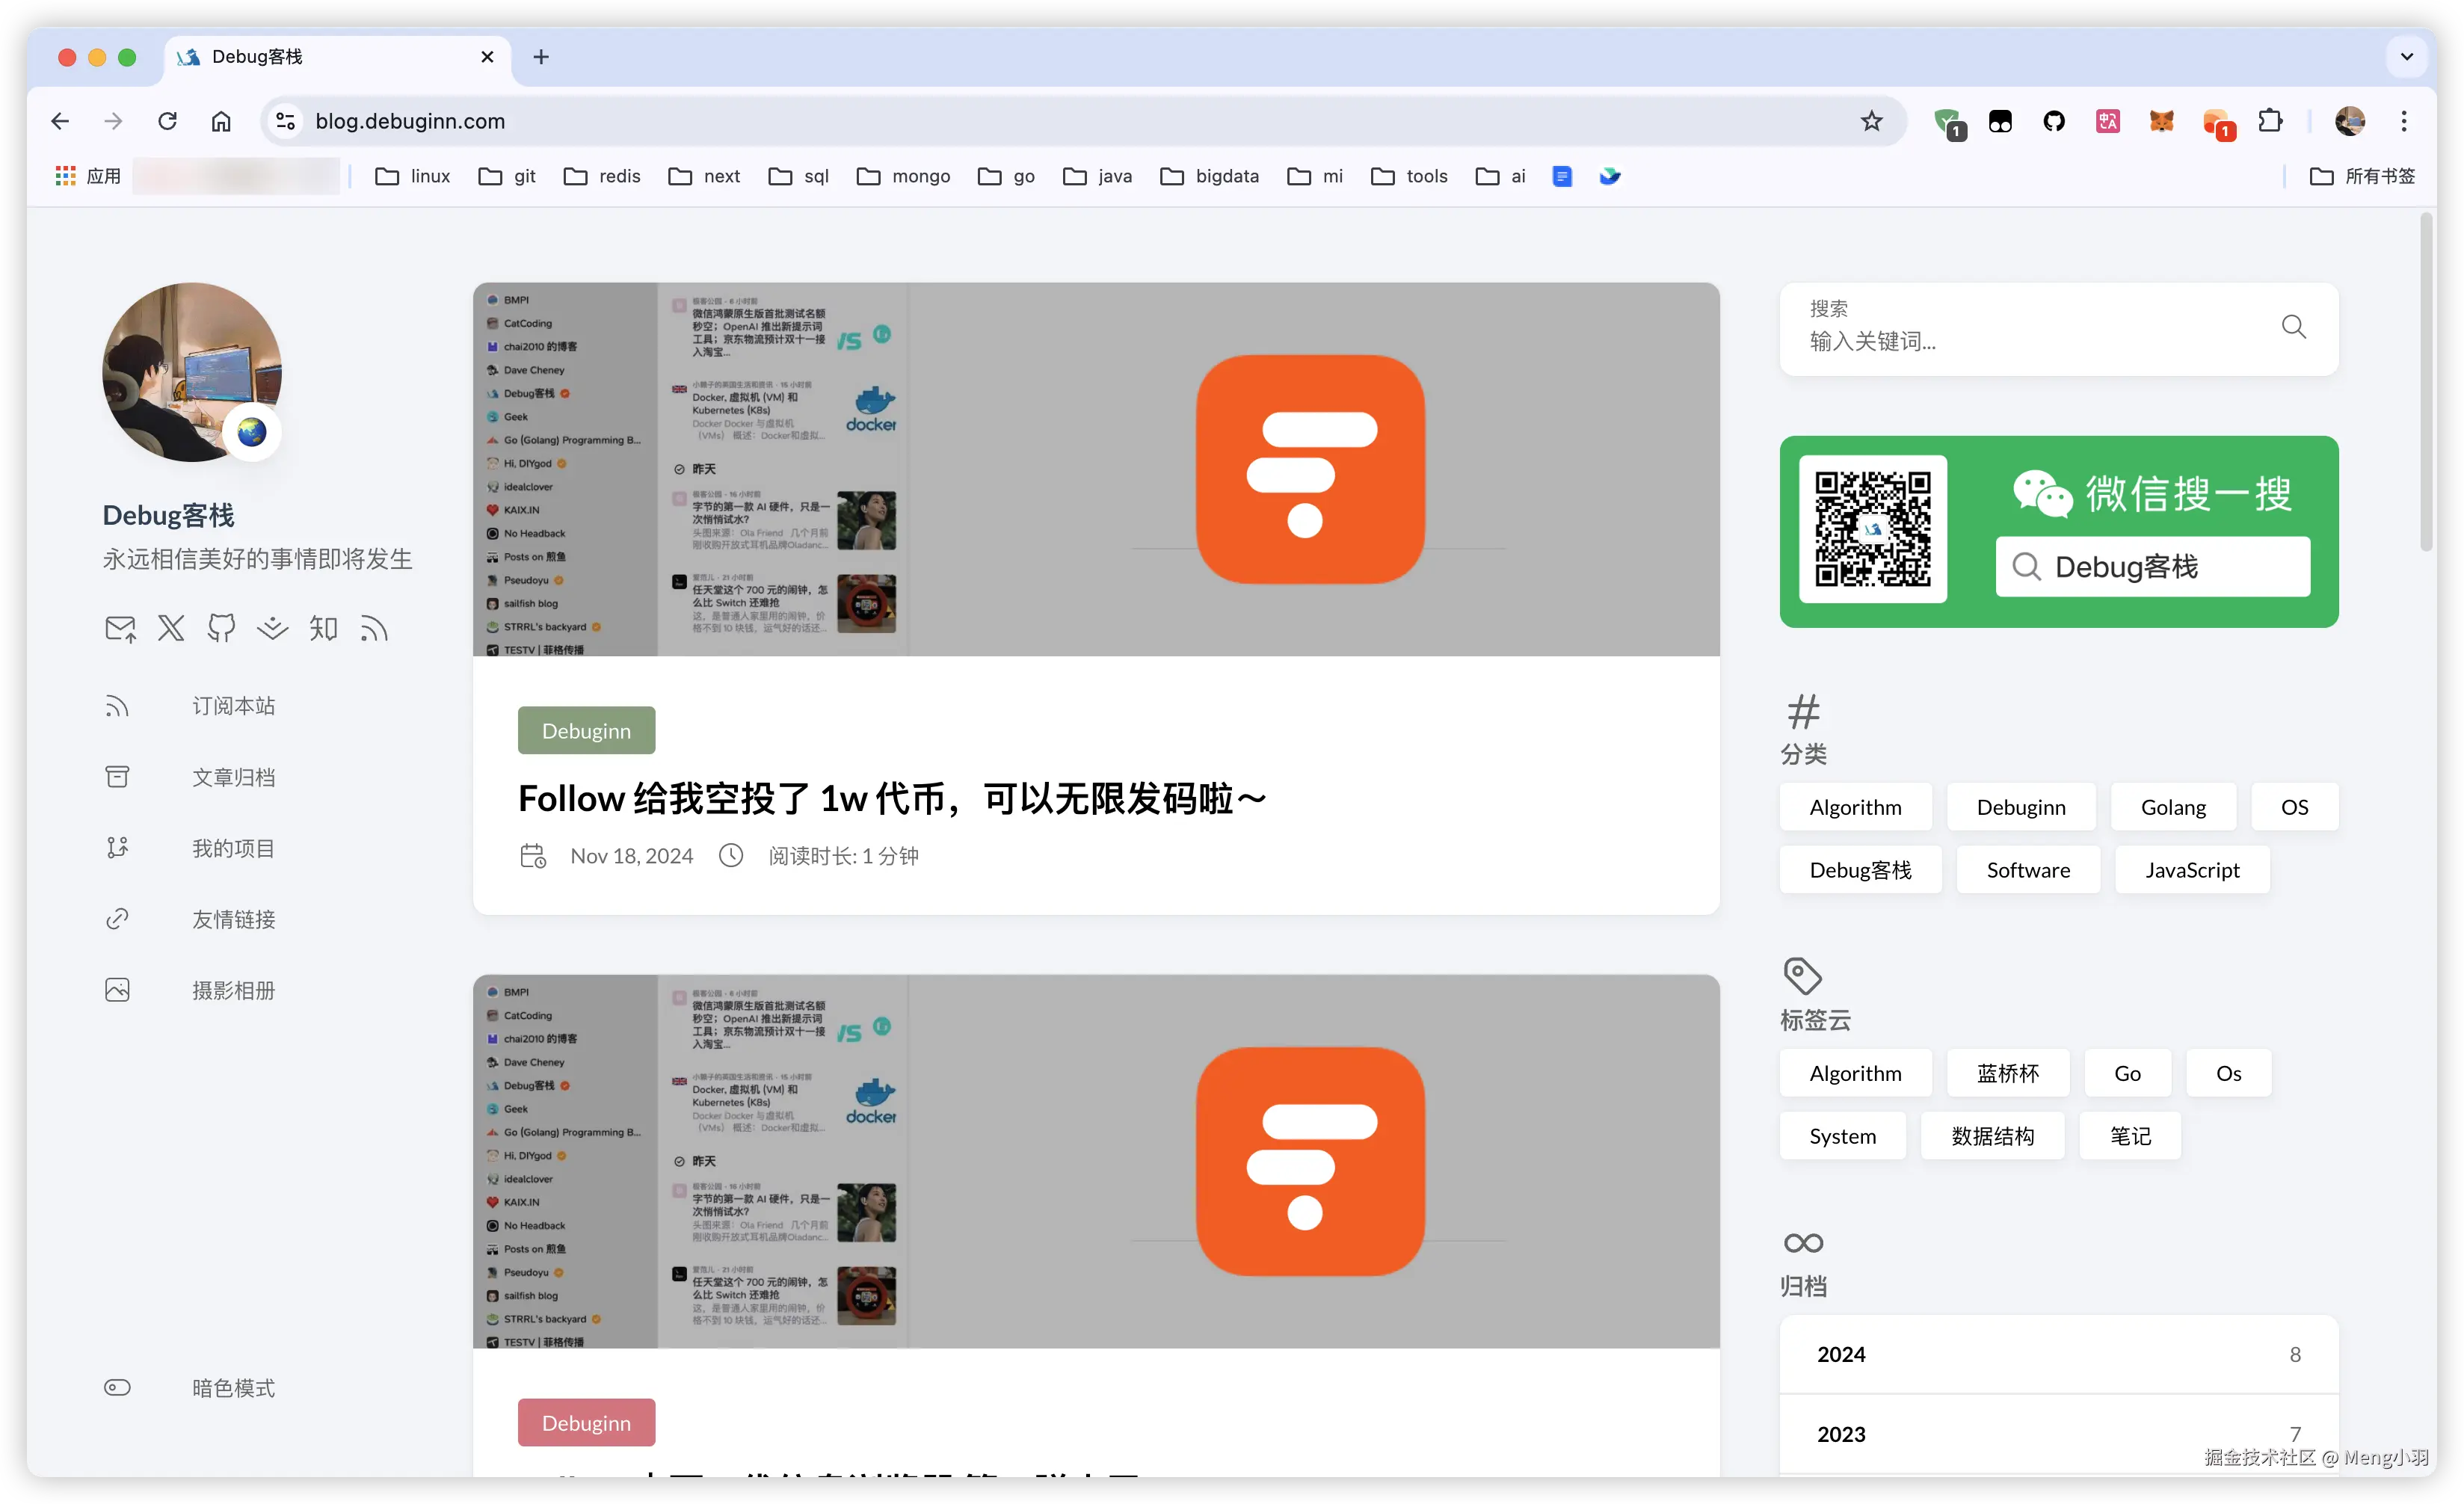Open the tab search dropdown arrow
This screenshot has height=1504, width=2464.
pyautogui.click(x=2406, y=57)
